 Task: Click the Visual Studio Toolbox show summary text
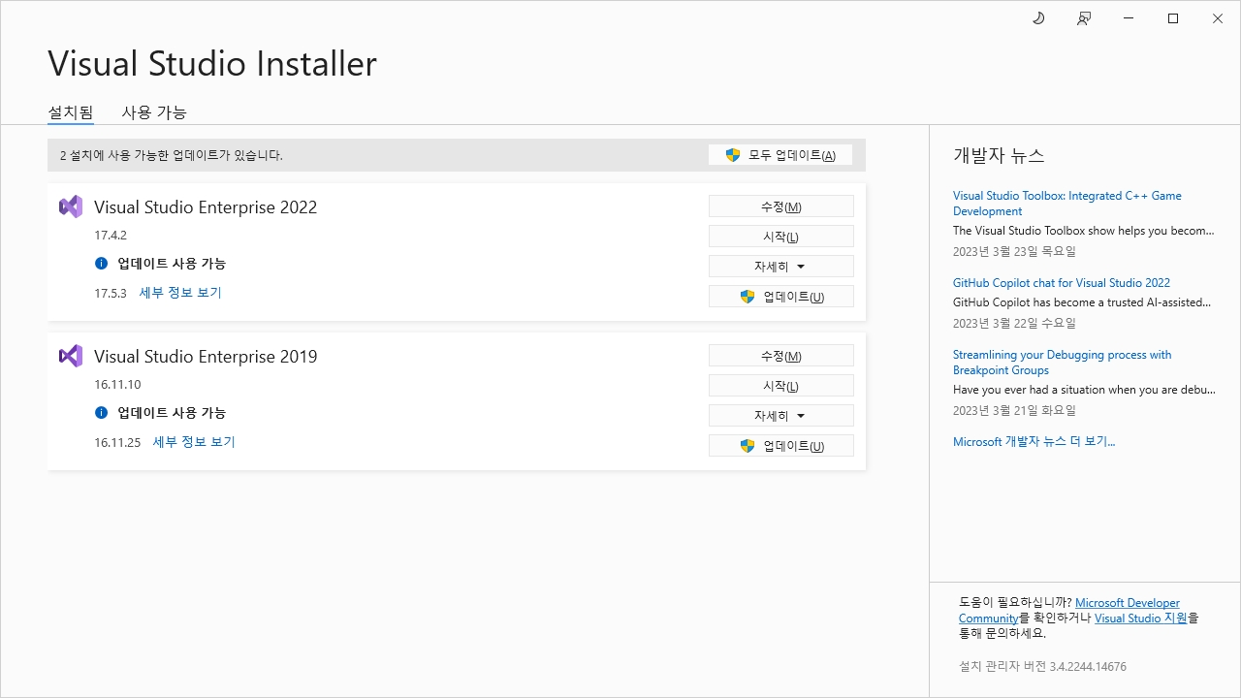pos(1084,231)
